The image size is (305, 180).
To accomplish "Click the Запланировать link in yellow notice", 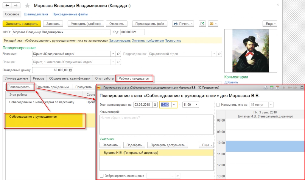I will tap(120, 40).
